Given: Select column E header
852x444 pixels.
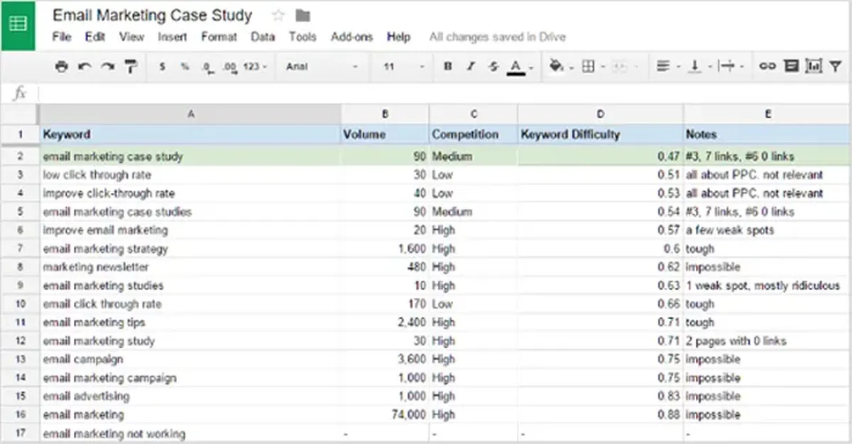Looking at the screenshot, I should [x=768, y=114].
